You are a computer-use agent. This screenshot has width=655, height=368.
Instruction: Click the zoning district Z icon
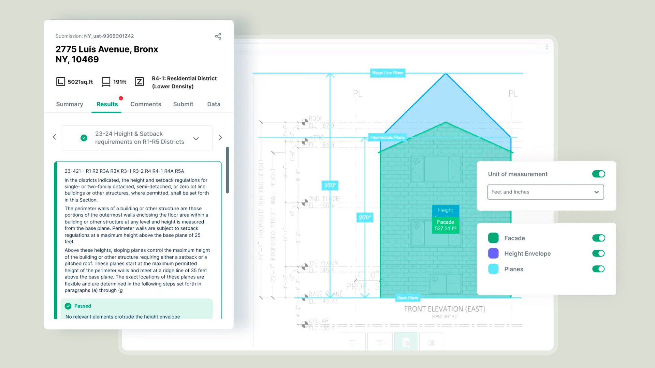coord(139,82)
